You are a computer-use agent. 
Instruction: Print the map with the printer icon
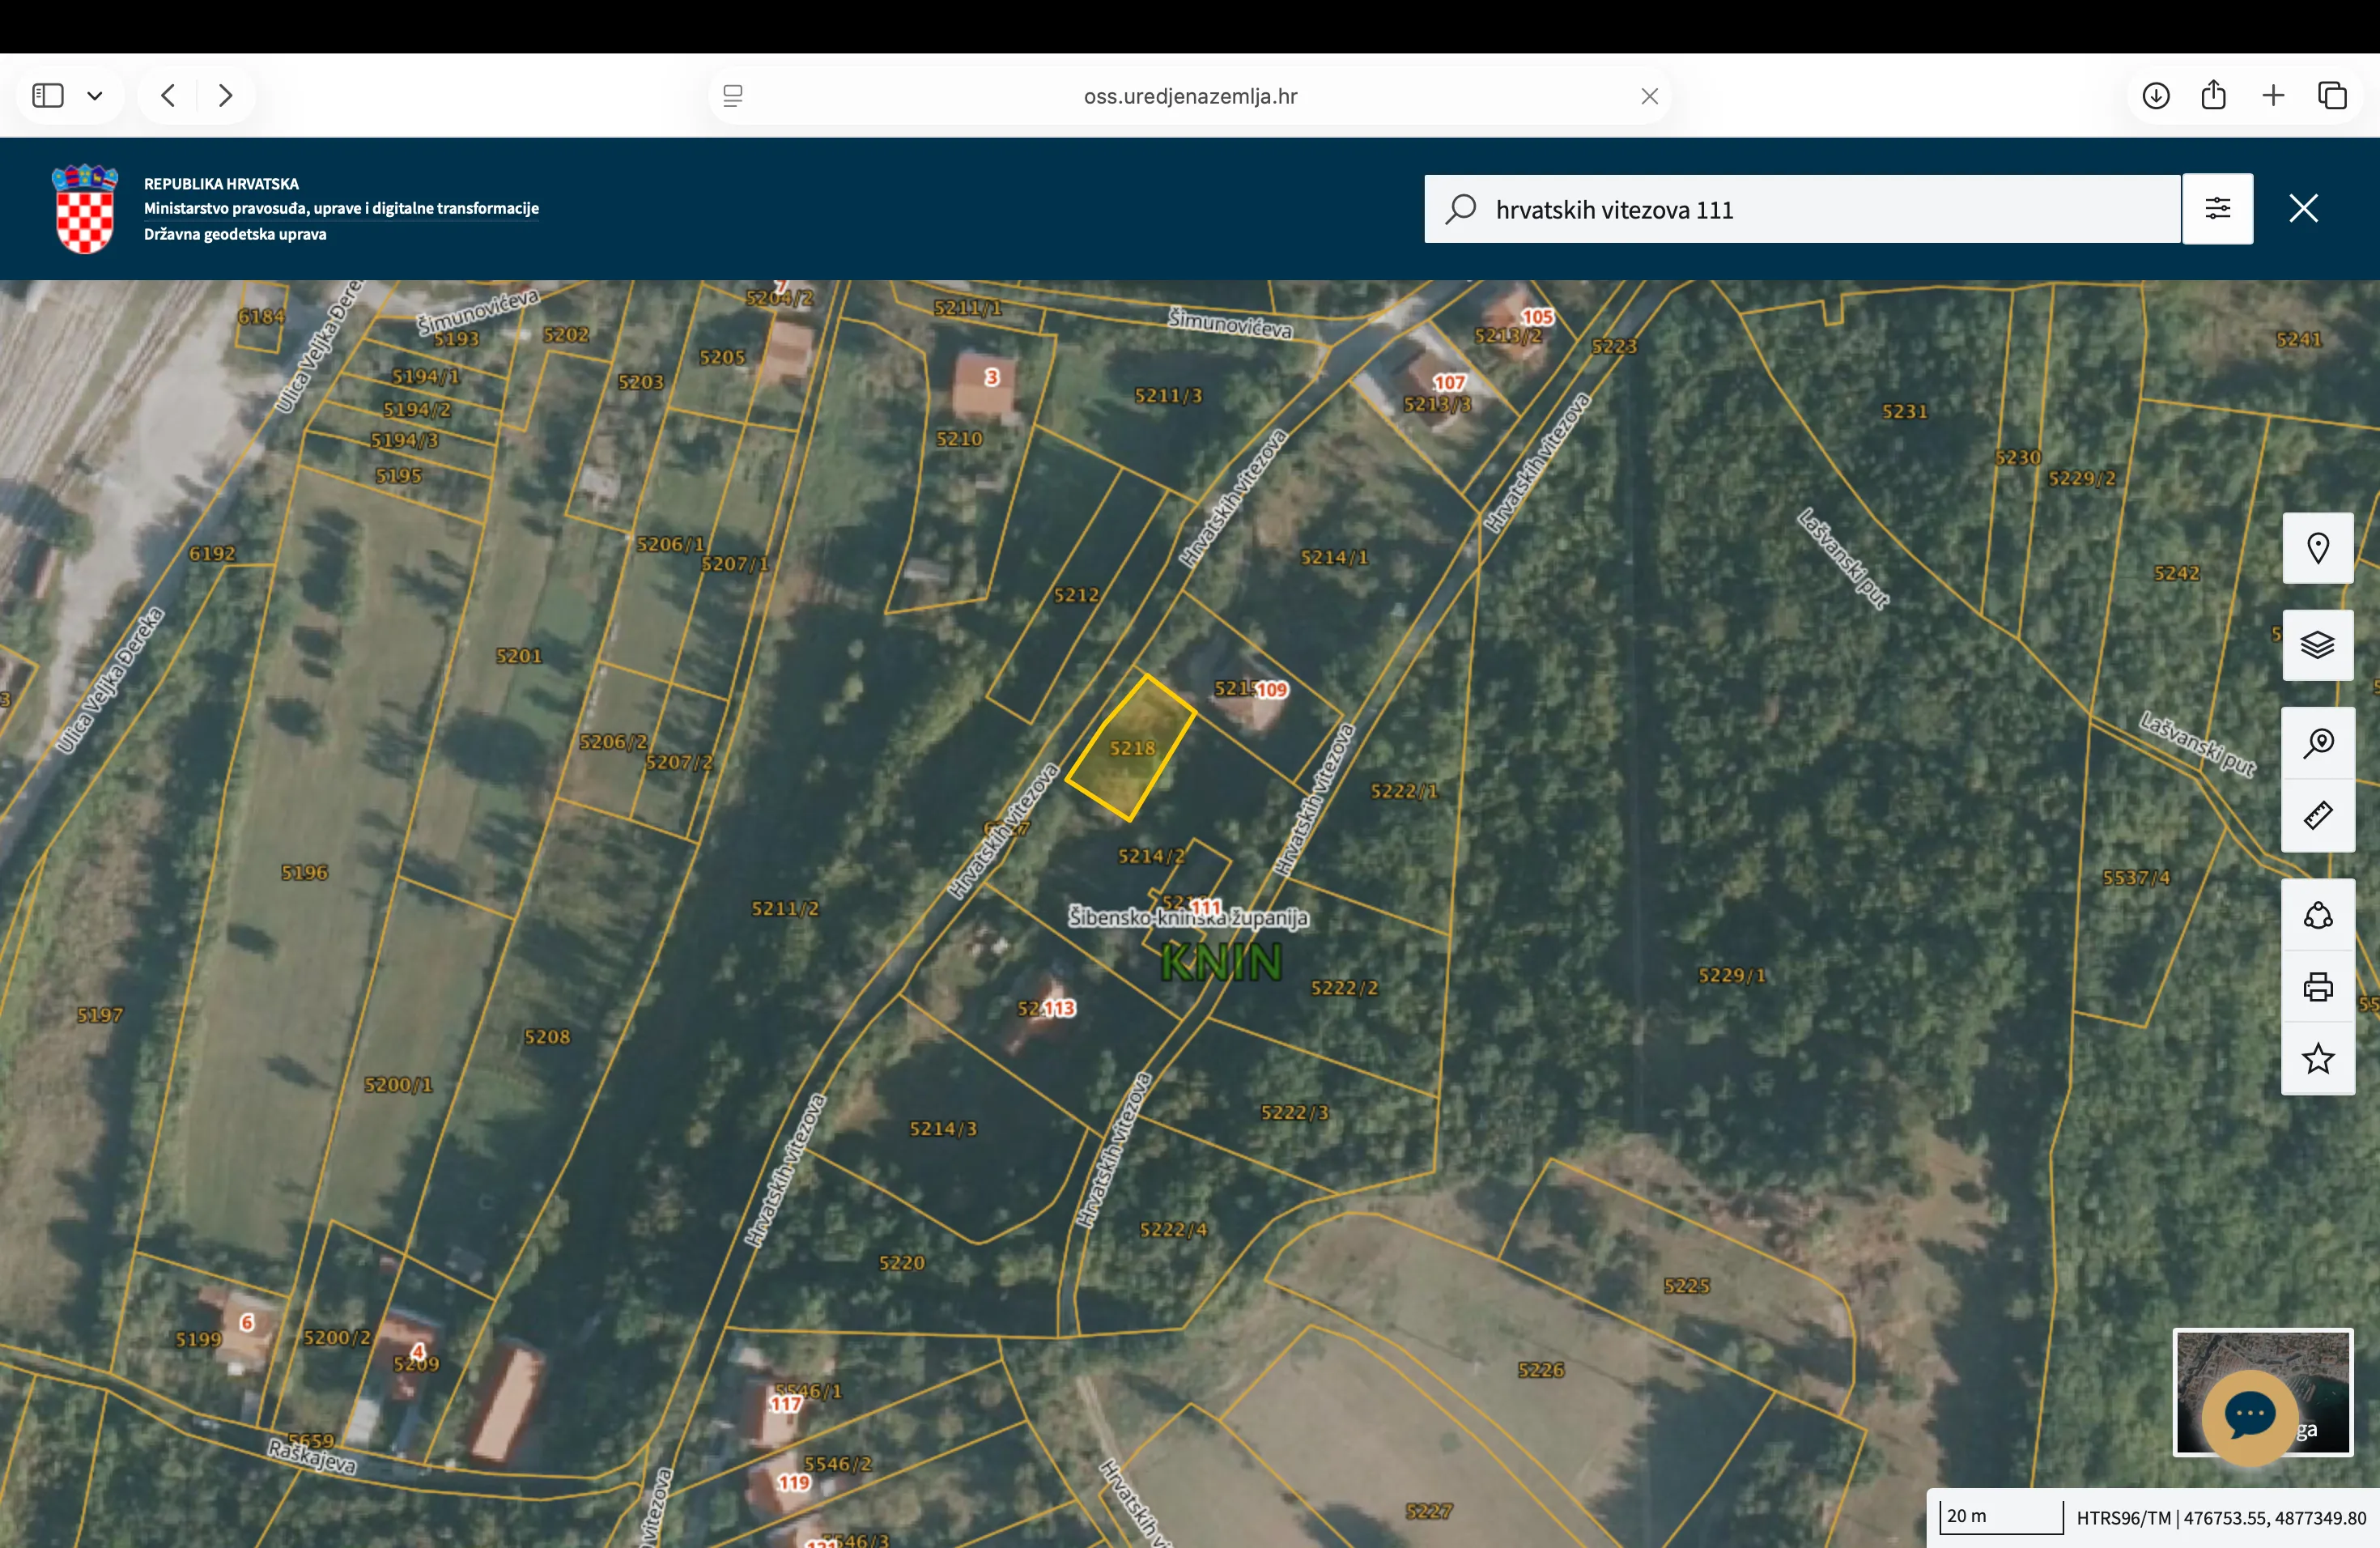coord(2318,987)
